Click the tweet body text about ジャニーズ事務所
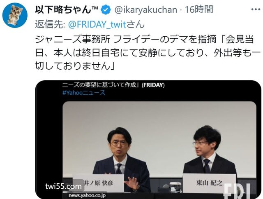263x199 pixels. (148, 53)
